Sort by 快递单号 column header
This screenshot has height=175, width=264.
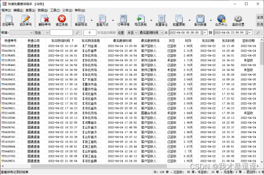[11, 40]
